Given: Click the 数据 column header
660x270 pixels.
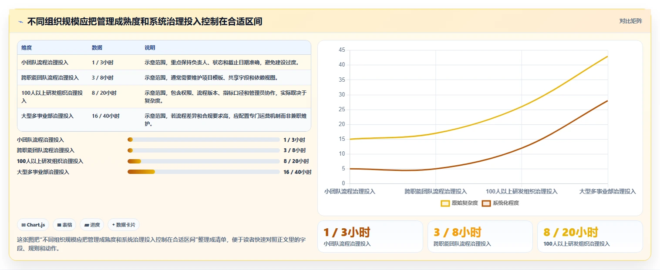Looking at the screenshot, I should tap(97, 48).
